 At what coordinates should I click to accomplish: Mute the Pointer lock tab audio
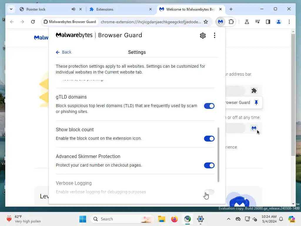tap(73, 9)
